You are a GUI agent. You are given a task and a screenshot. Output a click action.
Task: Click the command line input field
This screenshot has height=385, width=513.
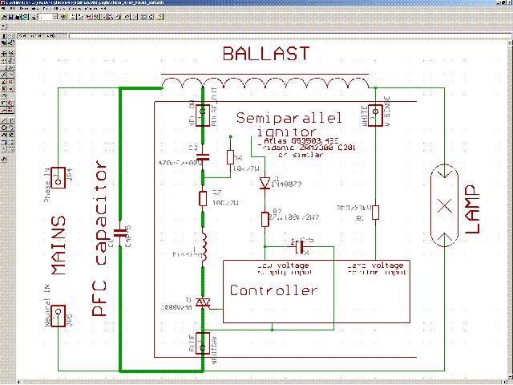[x=289, y=35]
